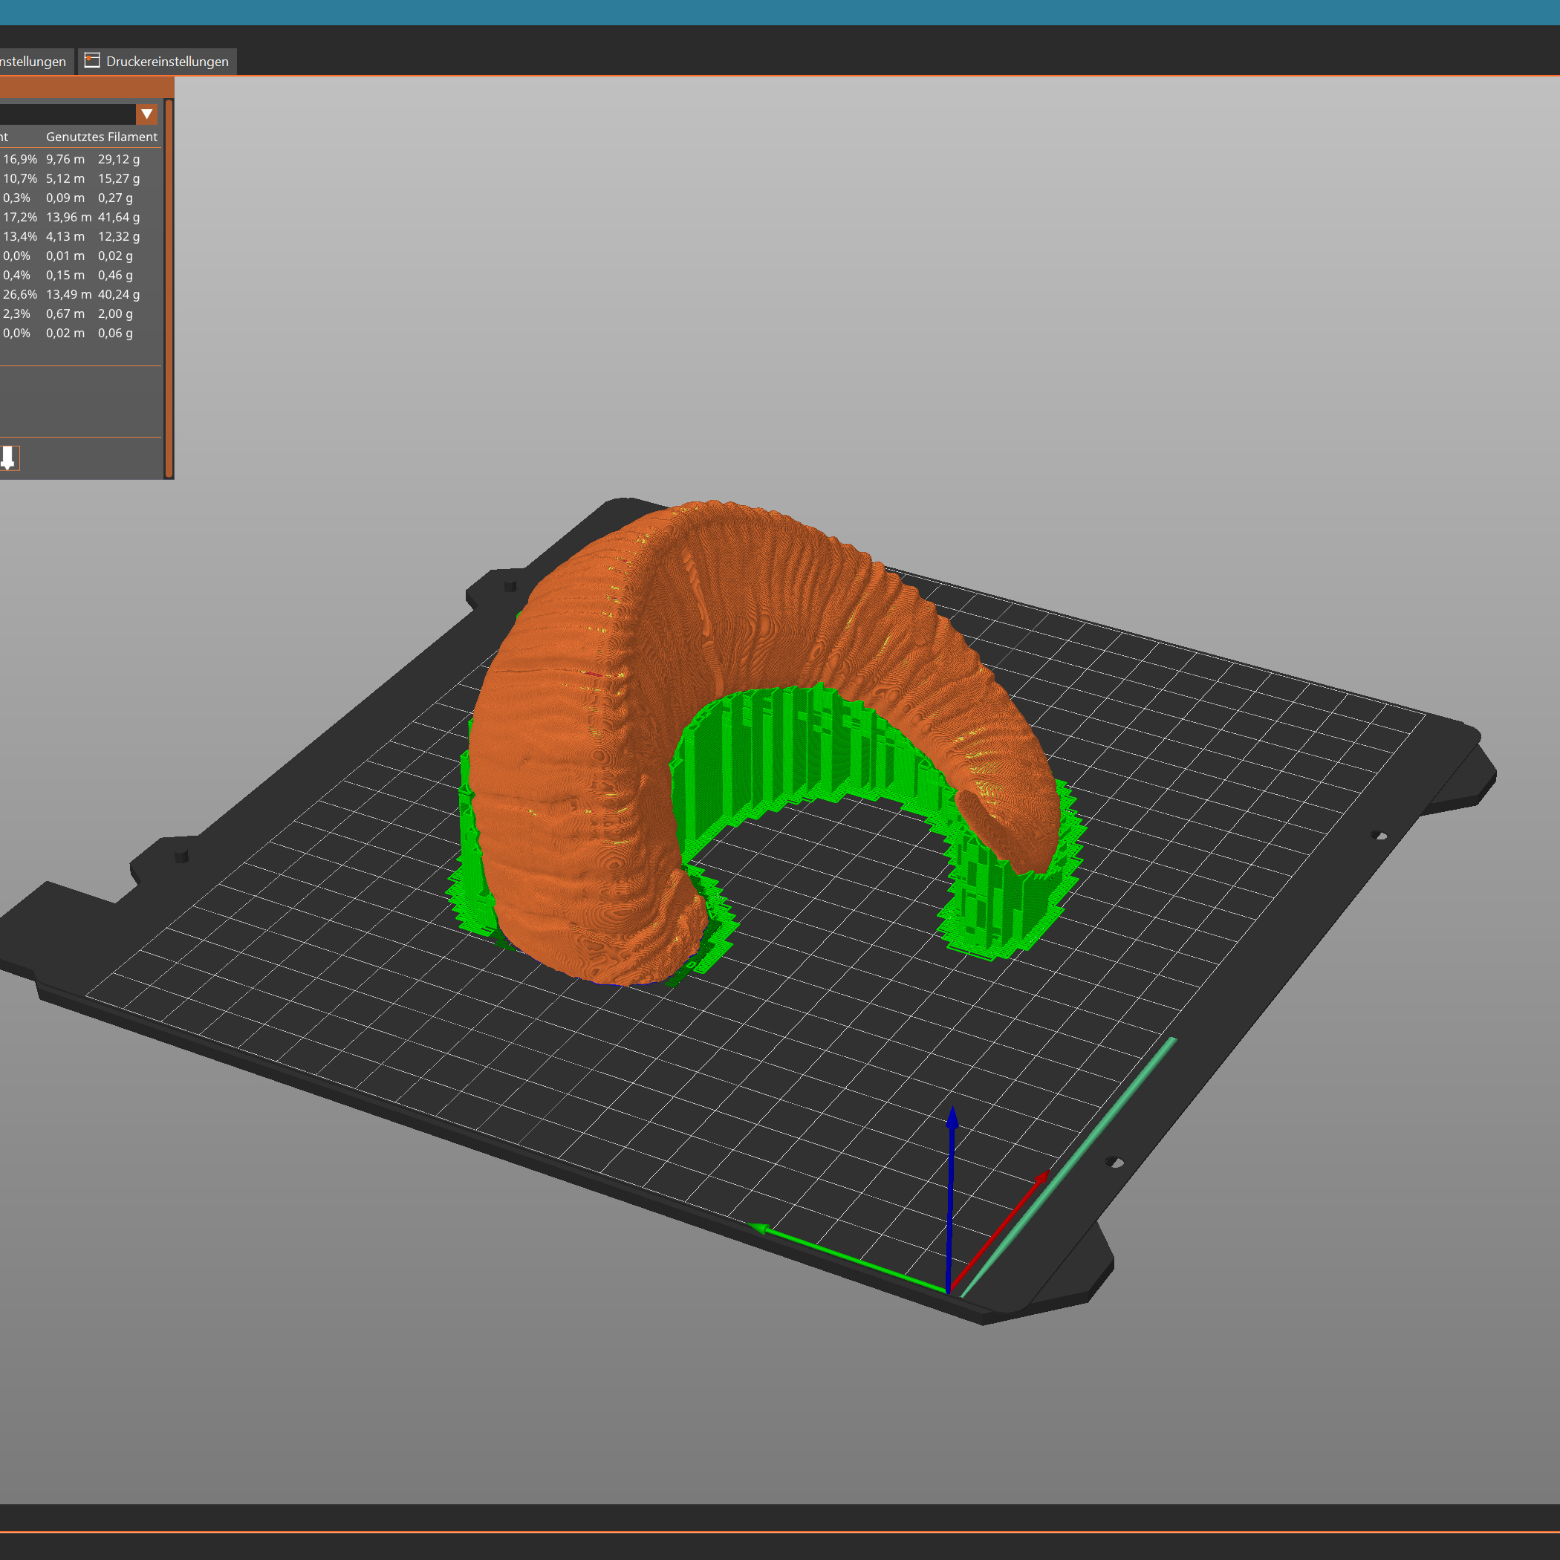Click the orange legend panel scrollbar

click(169, 287)
